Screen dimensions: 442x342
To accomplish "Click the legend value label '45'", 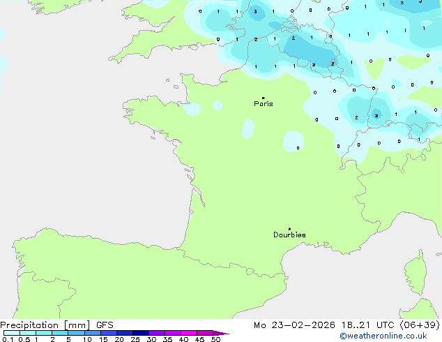I will [199, 339].
